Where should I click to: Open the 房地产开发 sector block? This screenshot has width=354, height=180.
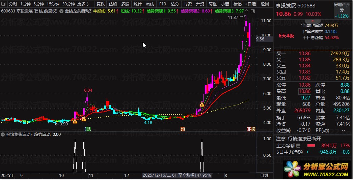[x=342, y=10]
